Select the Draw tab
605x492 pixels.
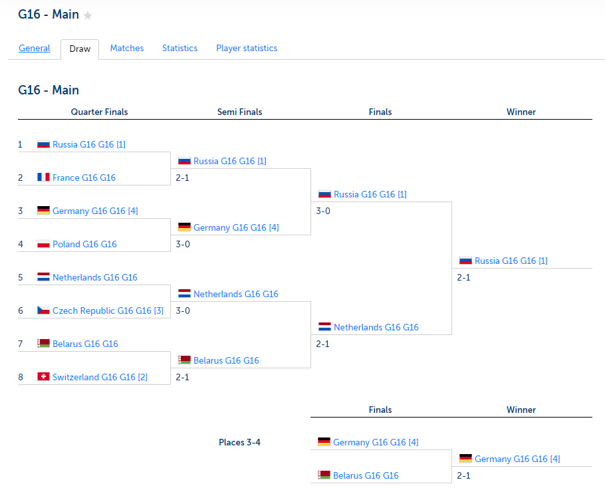pos(80,49)
